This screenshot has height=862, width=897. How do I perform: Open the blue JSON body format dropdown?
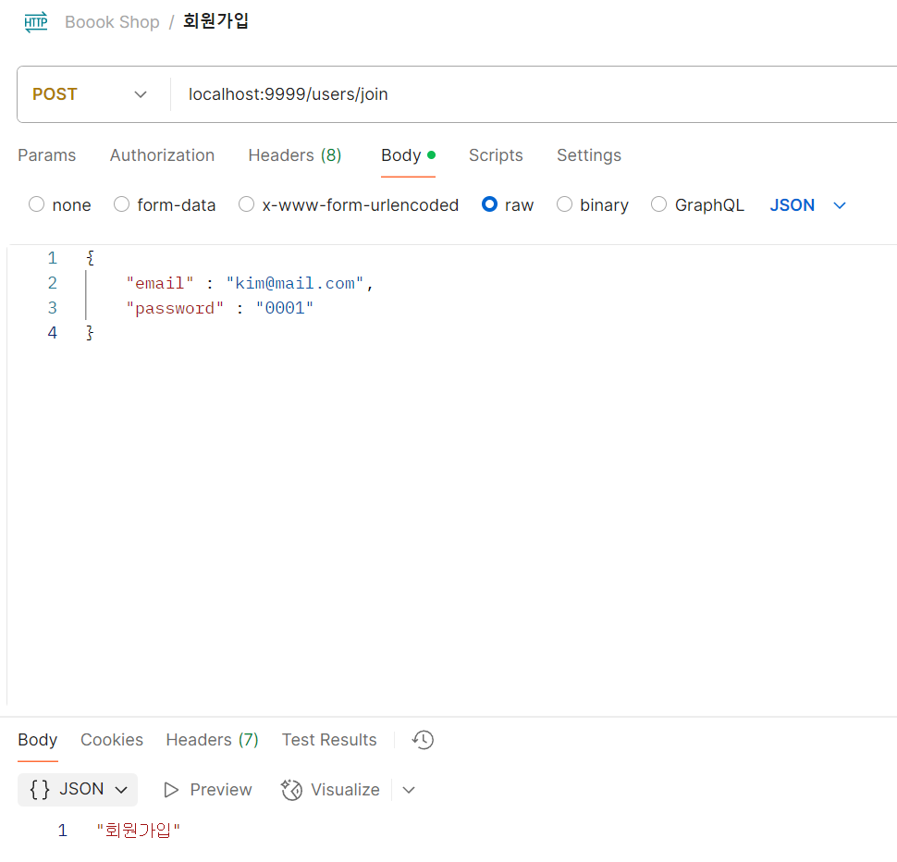point(807,205)
